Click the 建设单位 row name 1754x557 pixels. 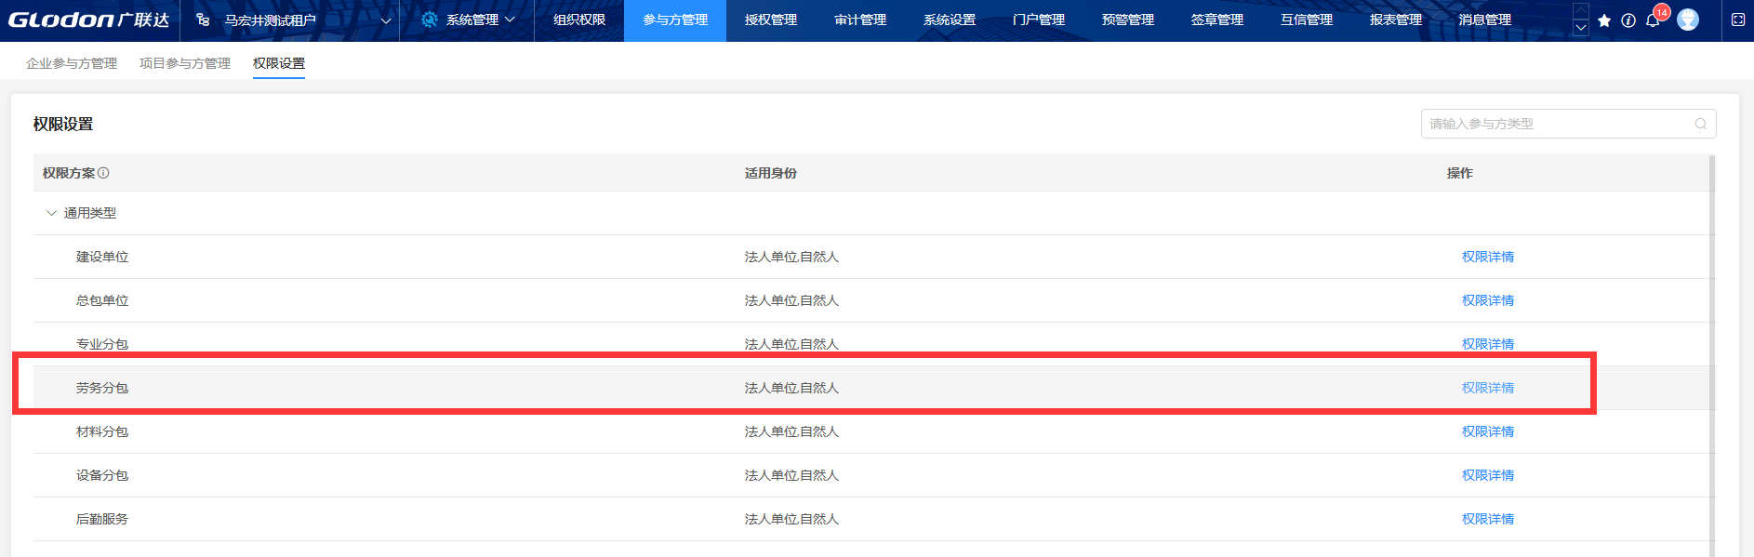tap(102, 257)
